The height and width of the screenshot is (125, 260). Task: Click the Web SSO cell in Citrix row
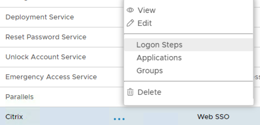point(213,117)
